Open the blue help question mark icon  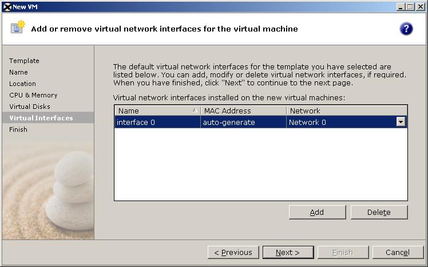(406, 29)
